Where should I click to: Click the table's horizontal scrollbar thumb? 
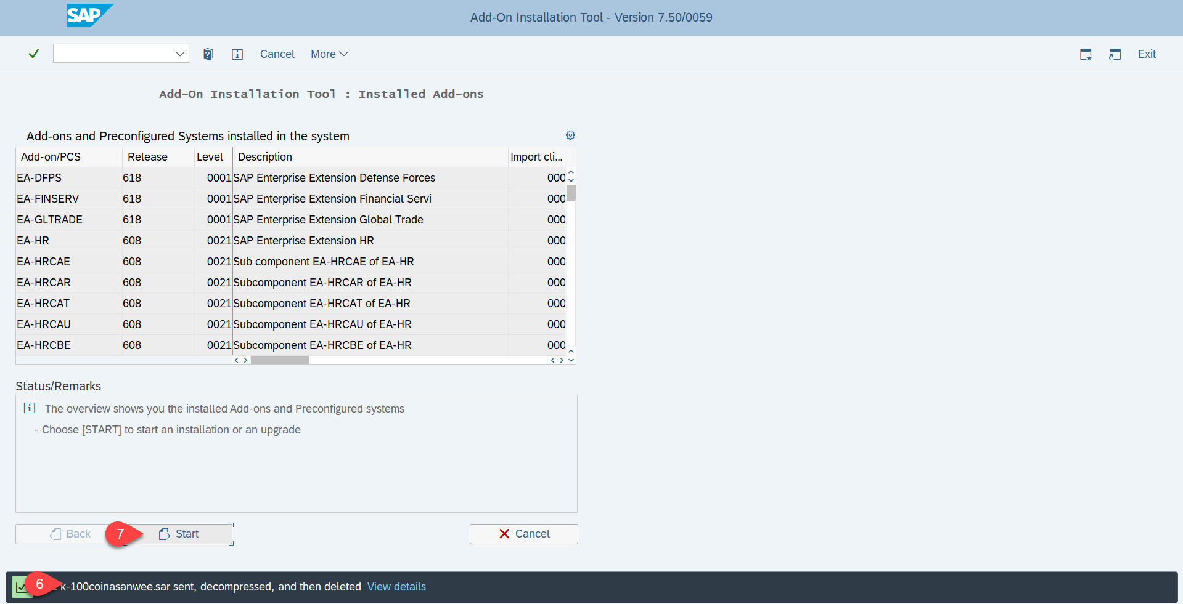click(279, 360)
